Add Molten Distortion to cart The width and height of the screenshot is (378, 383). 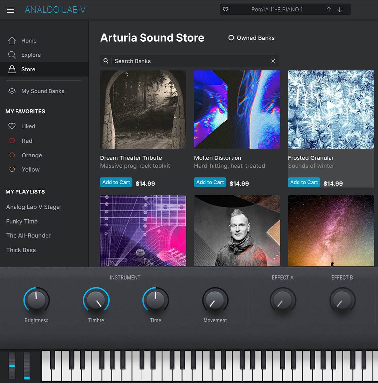(x=210, y=182)
